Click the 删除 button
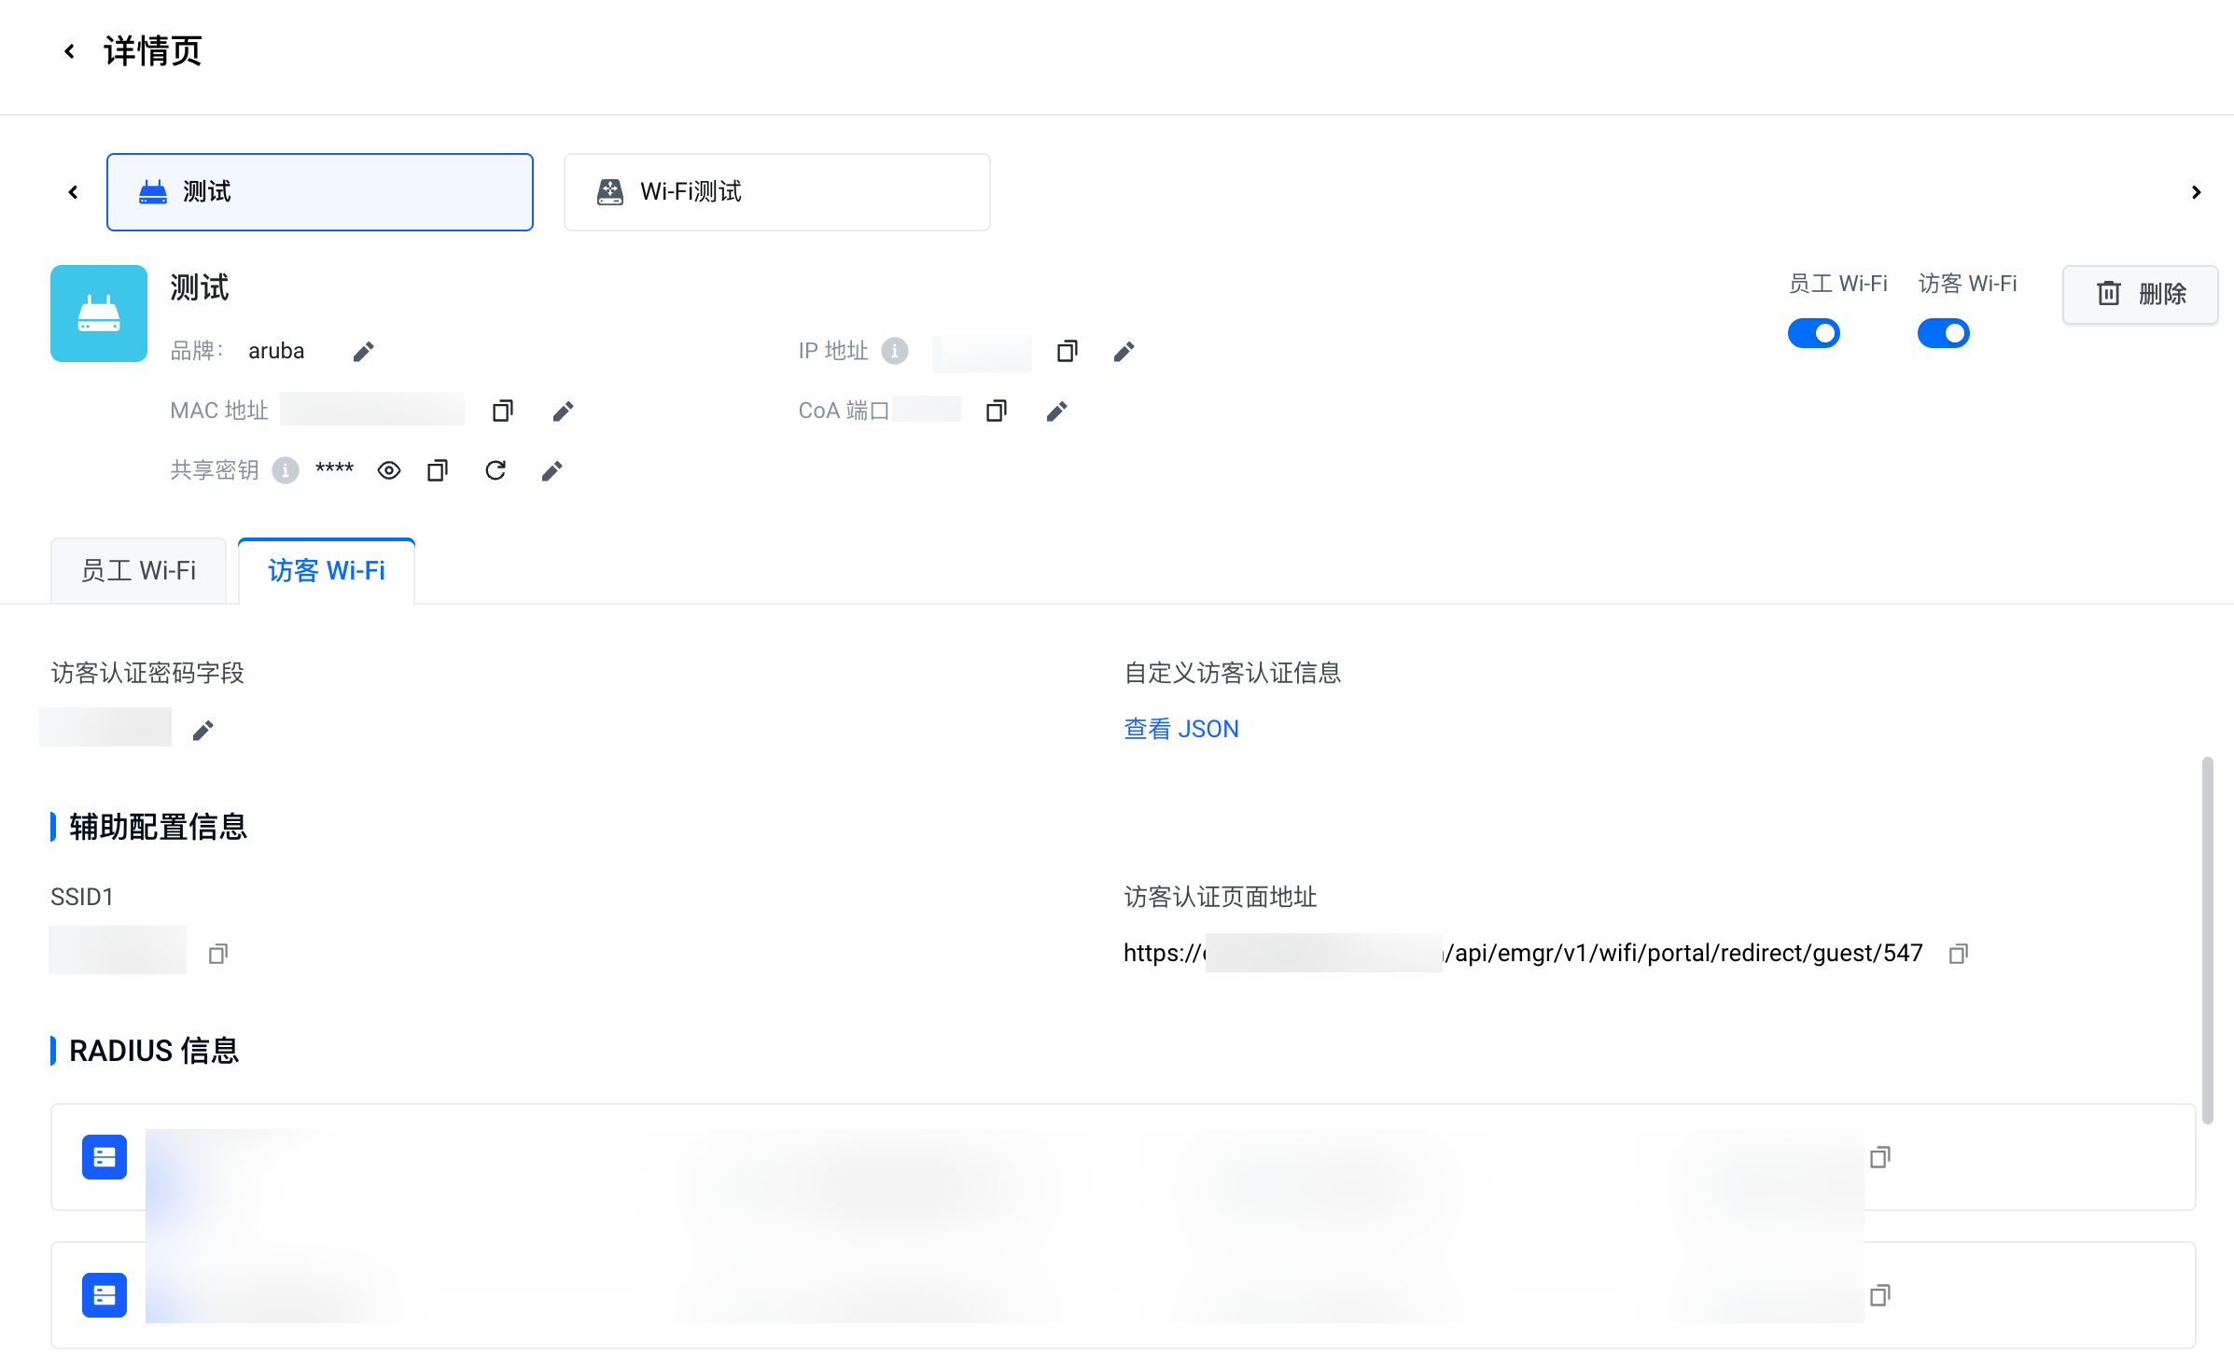Image resolution: width=2234 pixels, height=1368 pixels. tap(2140, 294)
